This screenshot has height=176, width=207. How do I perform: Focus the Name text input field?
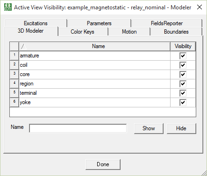click(x=78, y=128)
